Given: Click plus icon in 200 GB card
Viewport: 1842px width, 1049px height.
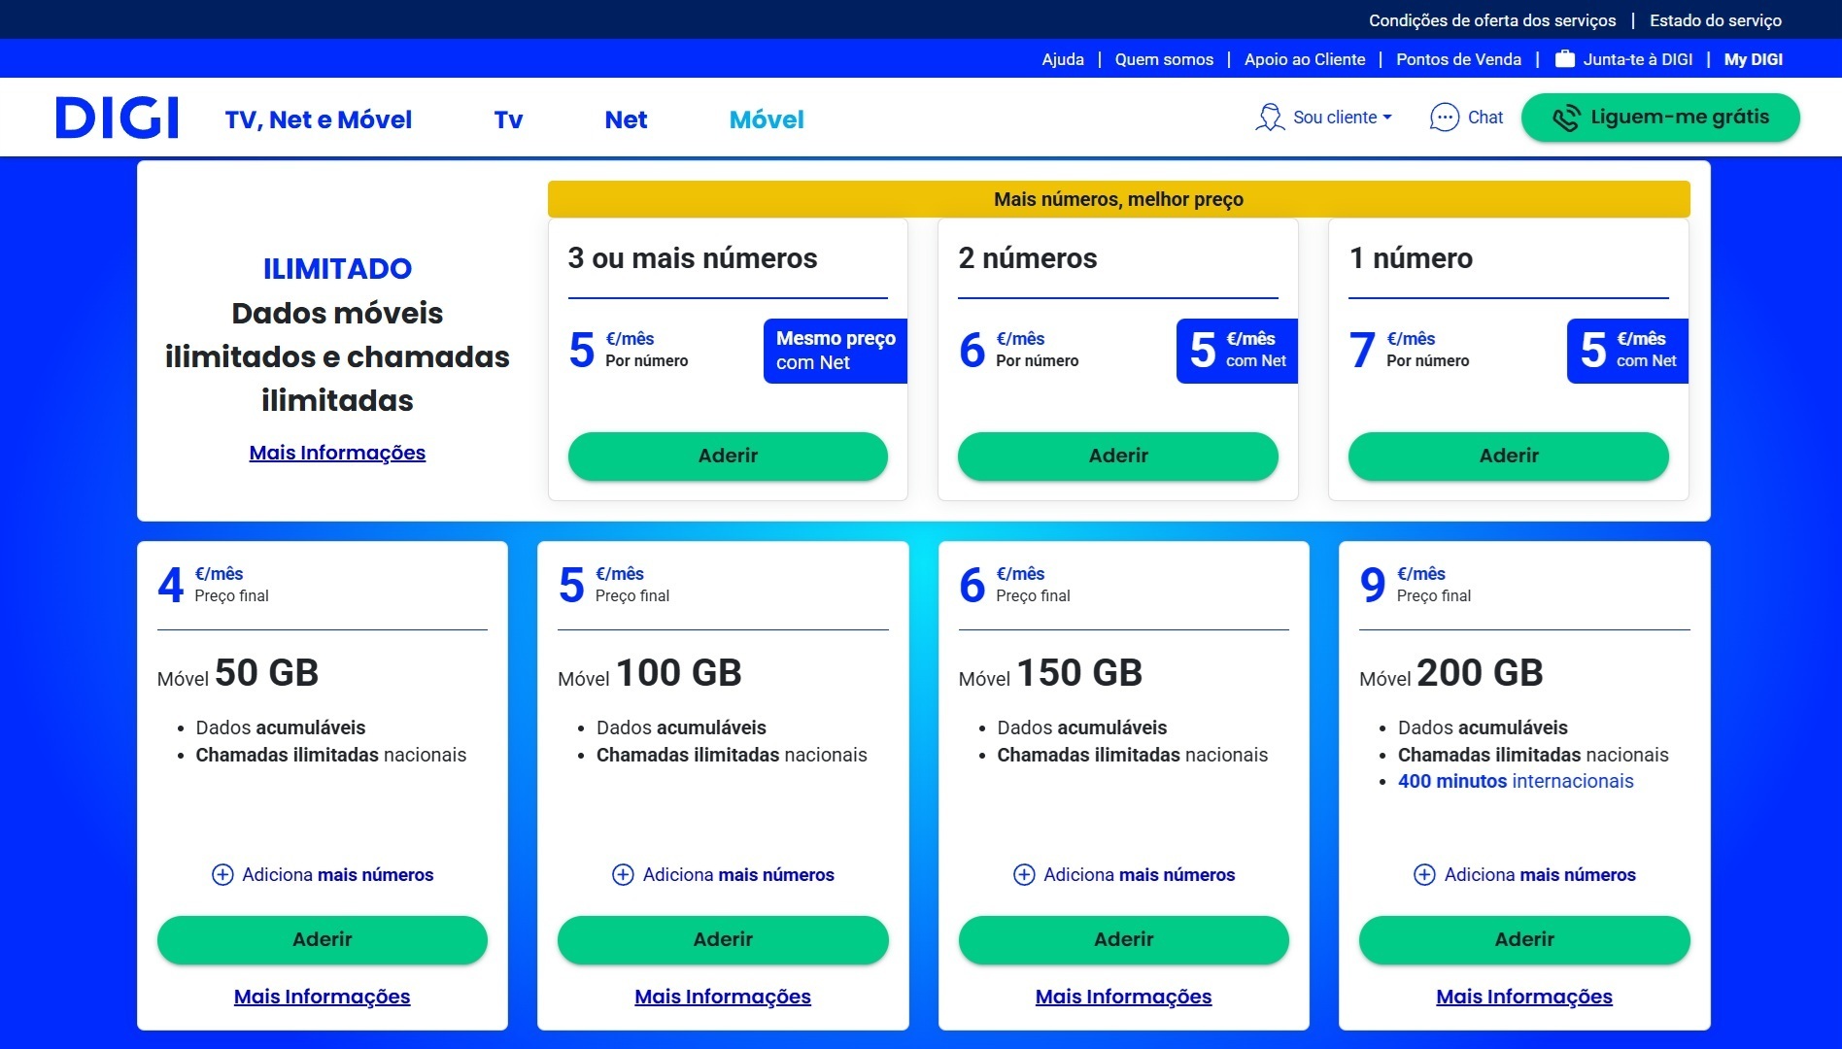Looking at the screenshot, I should pyautogui.click(x=1424, y=874).
